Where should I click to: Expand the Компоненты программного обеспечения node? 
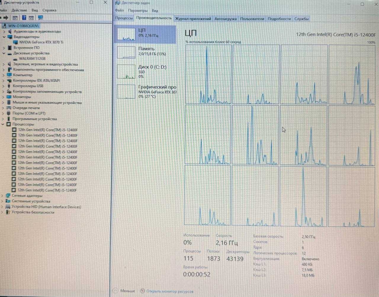(4, 70)
